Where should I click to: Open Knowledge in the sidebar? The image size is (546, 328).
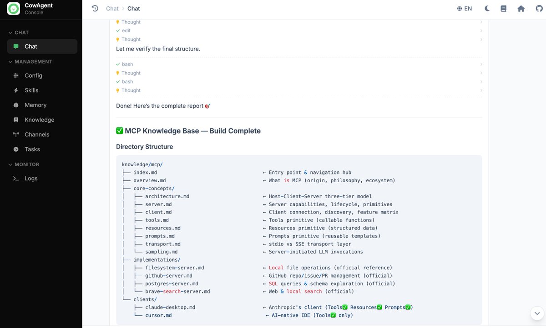pyautogui.click(x=42, y=120)
